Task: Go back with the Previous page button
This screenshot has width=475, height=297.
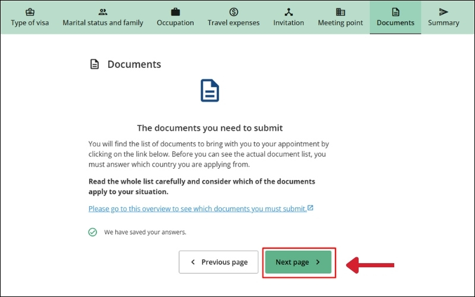Action: [x=218, y=262]
